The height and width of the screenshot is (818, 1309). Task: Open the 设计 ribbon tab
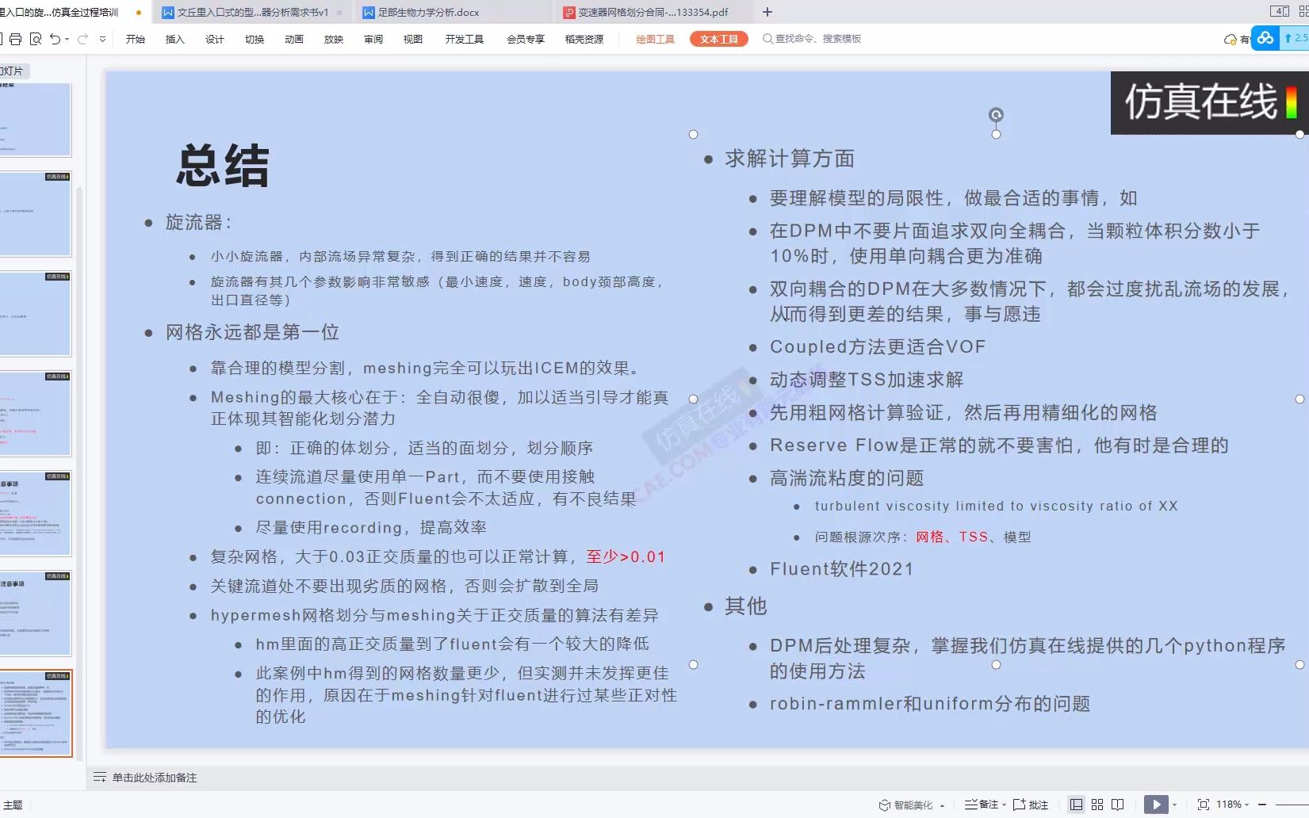pyautogui.click(x=215, y=39)
